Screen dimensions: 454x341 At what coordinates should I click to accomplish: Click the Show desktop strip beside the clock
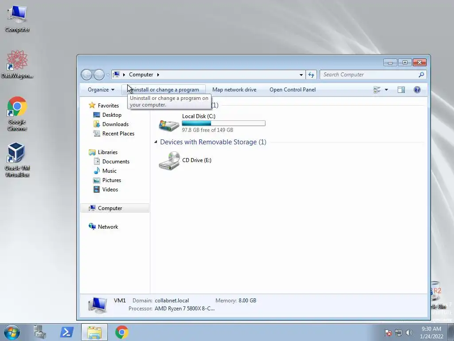[451, 332]
